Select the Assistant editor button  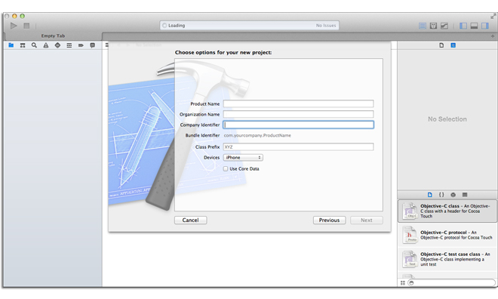pyautogui.click(x=433, y=26)
